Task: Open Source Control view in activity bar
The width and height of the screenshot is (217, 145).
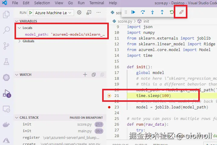Action: pyautogui.click(x=6, y=46)
